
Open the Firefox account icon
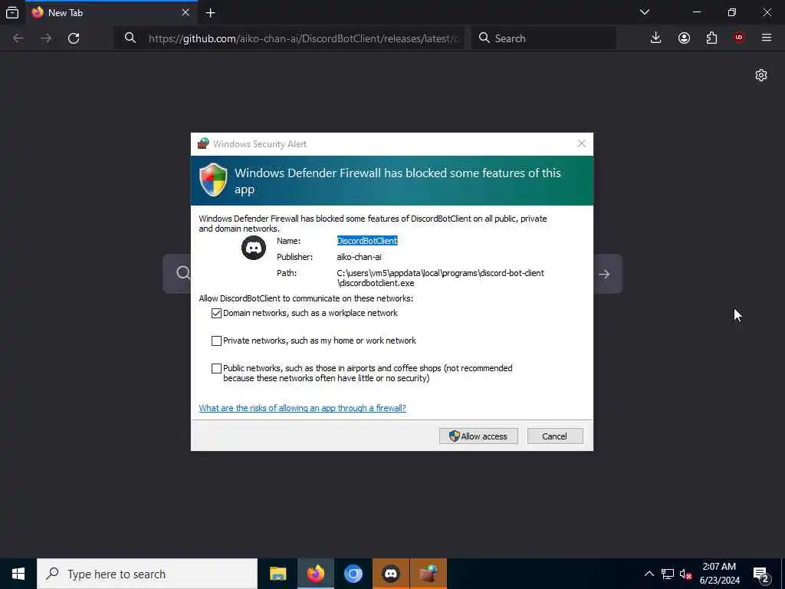684,38
